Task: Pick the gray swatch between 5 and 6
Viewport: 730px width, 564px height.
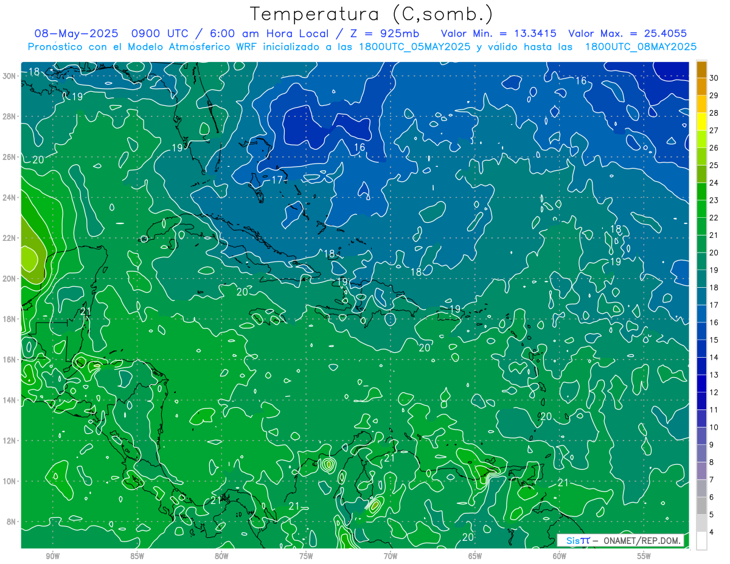Action: (701, 506)
